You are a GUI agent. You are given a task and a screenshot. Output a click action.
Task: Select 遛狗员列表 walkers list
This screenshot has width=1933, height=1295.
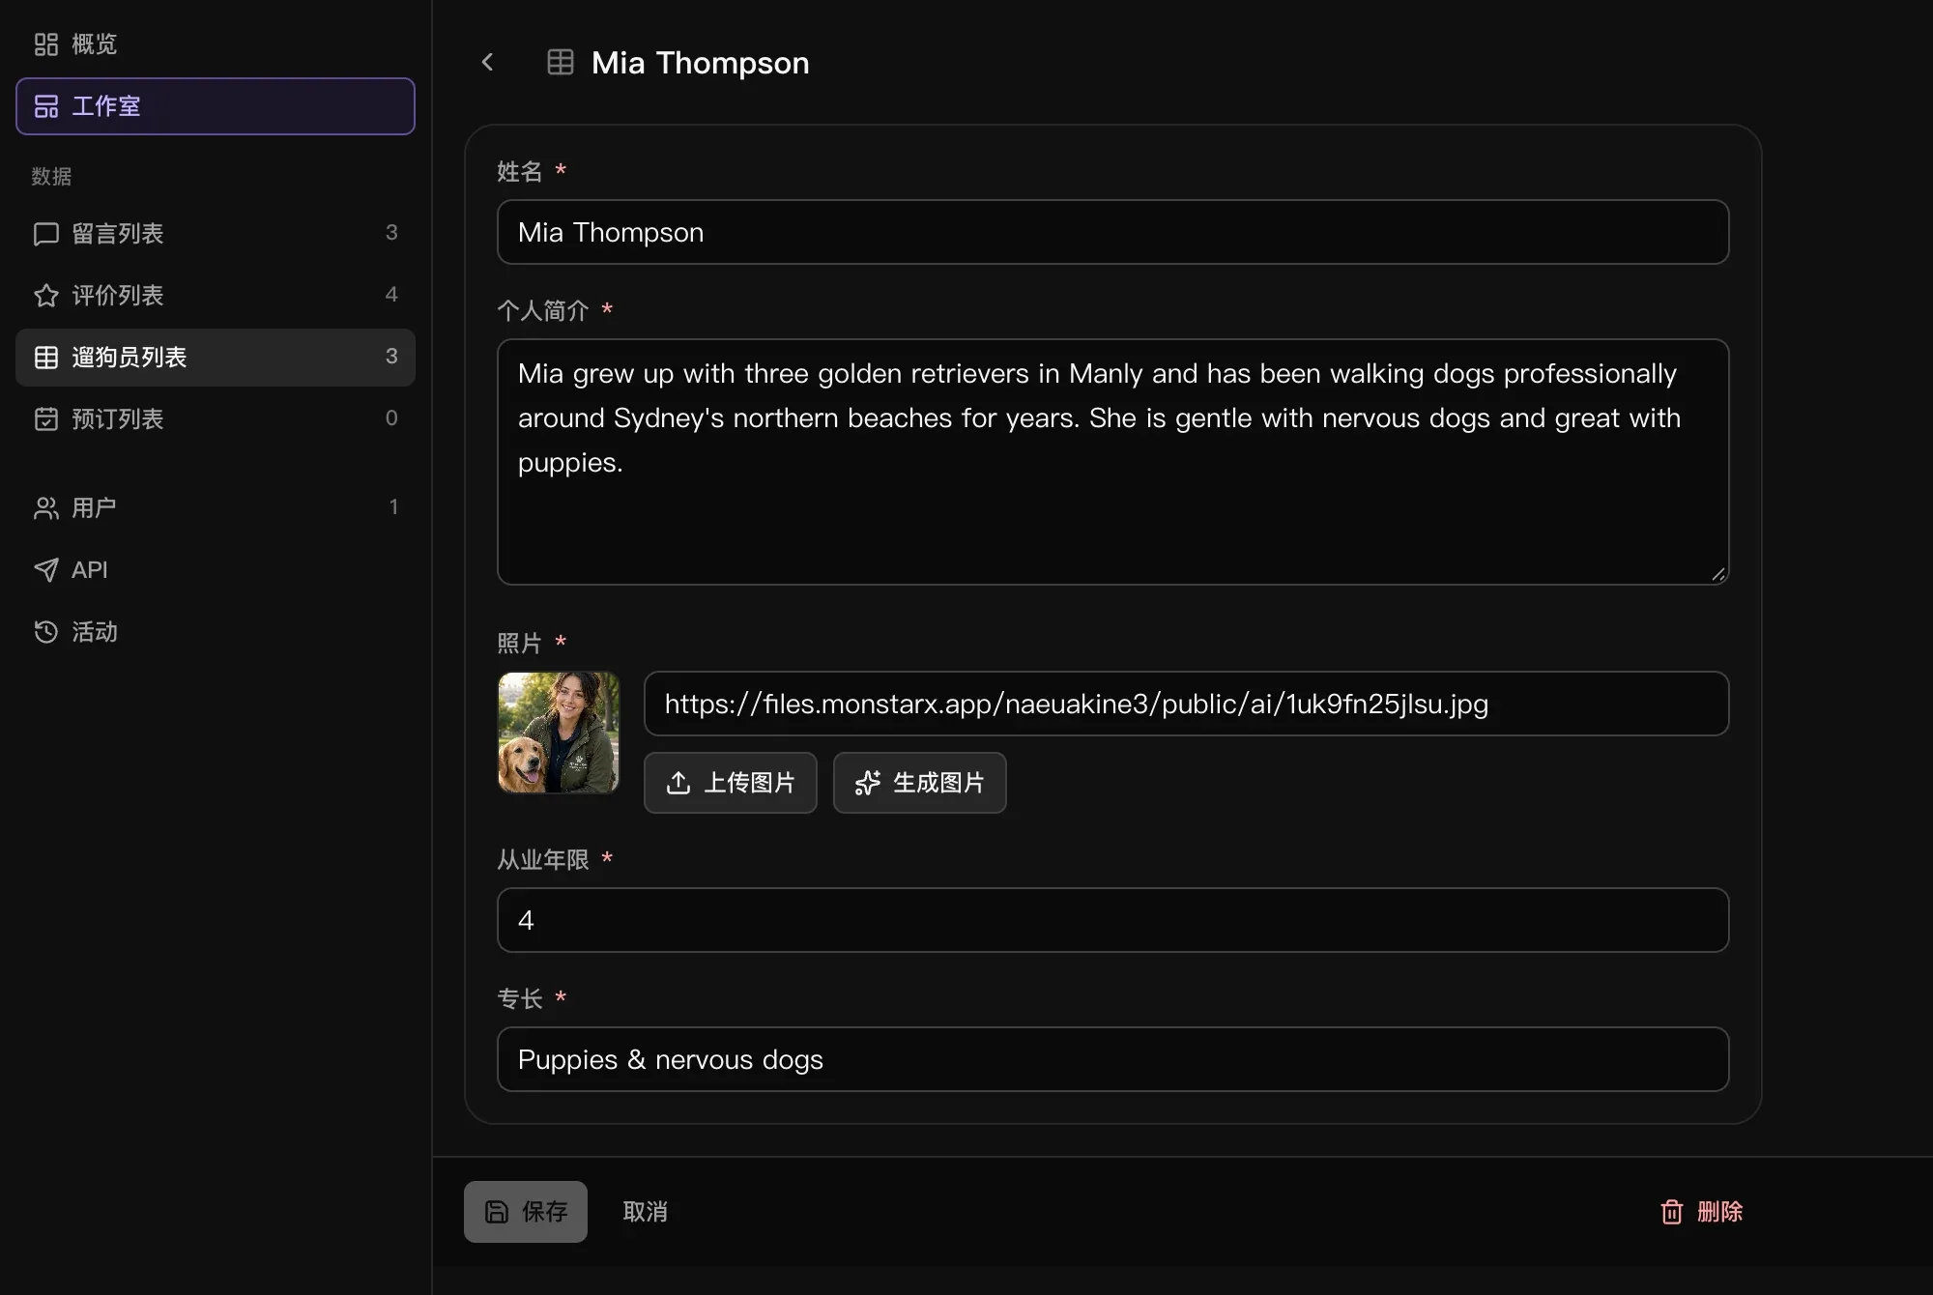pyautogui.click(x=216, y=358)
